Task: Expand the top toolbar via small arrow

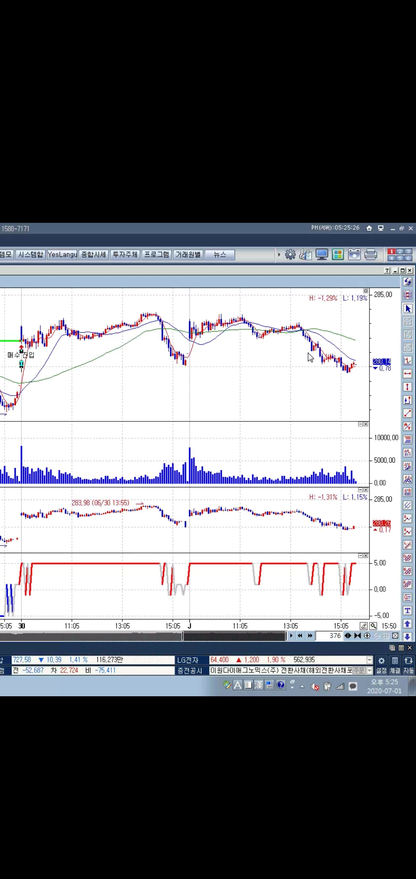Action: [x=279, y=255]
